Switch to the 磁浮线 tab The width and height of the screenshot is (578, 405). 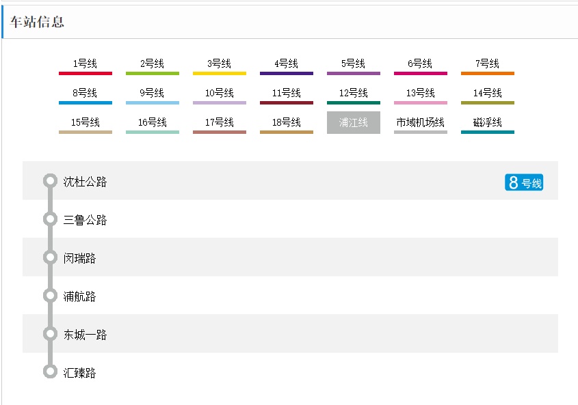point(487,123)
